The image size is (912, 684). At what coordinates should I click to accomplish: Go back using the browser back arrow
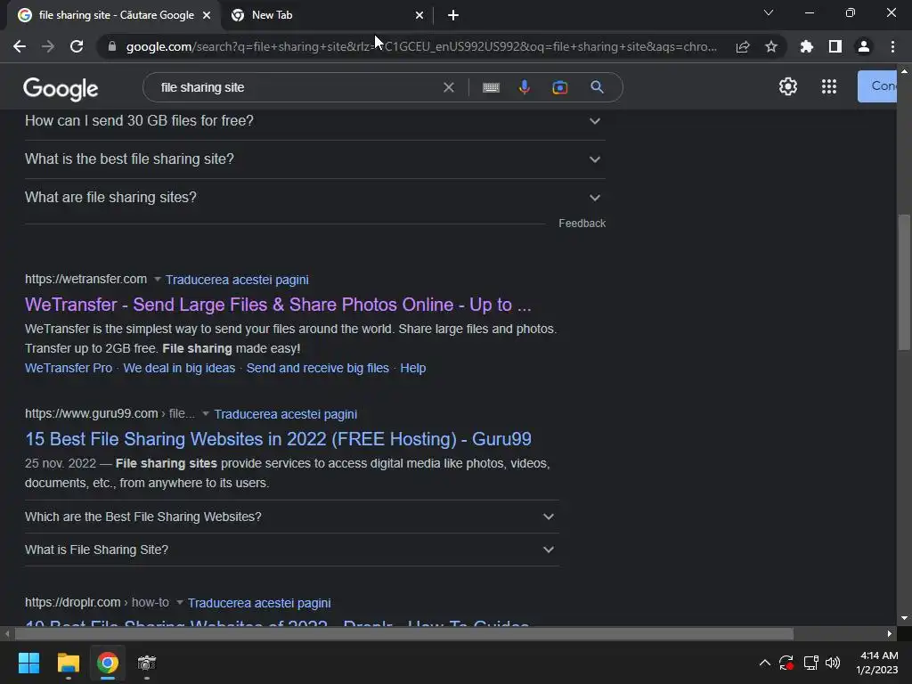pyautogui.click(x=20, y=46)
